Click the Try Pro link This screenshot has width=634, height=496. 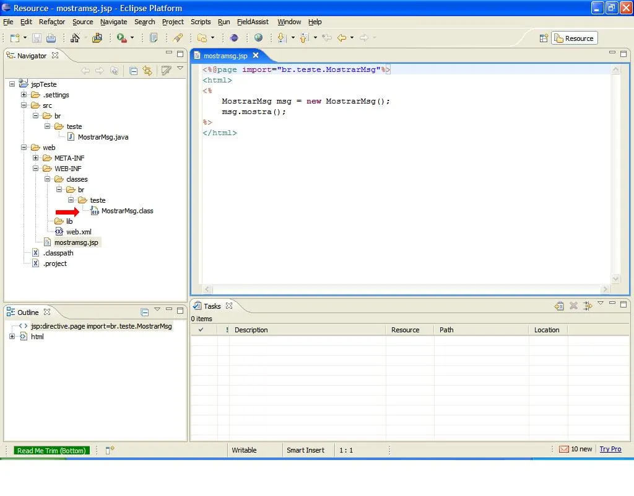coord(610,449)
